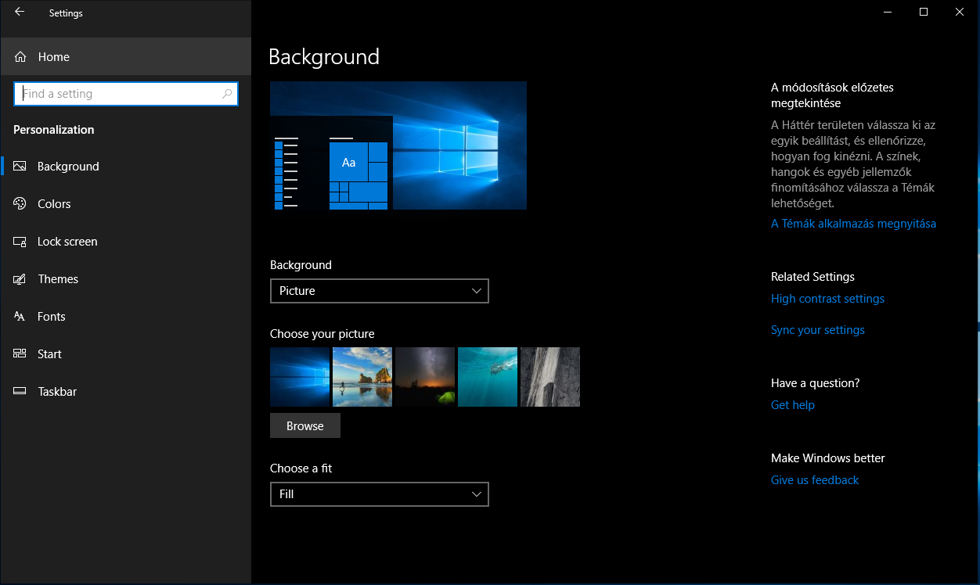Open High contrast settings link
The width and height of the screenshot is (980, 585).
coord(827,299)
